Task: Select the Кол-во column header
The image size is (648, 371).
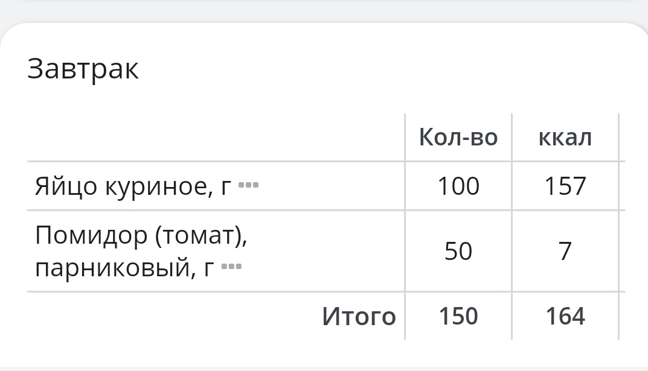Action: [x=457, y=137]
